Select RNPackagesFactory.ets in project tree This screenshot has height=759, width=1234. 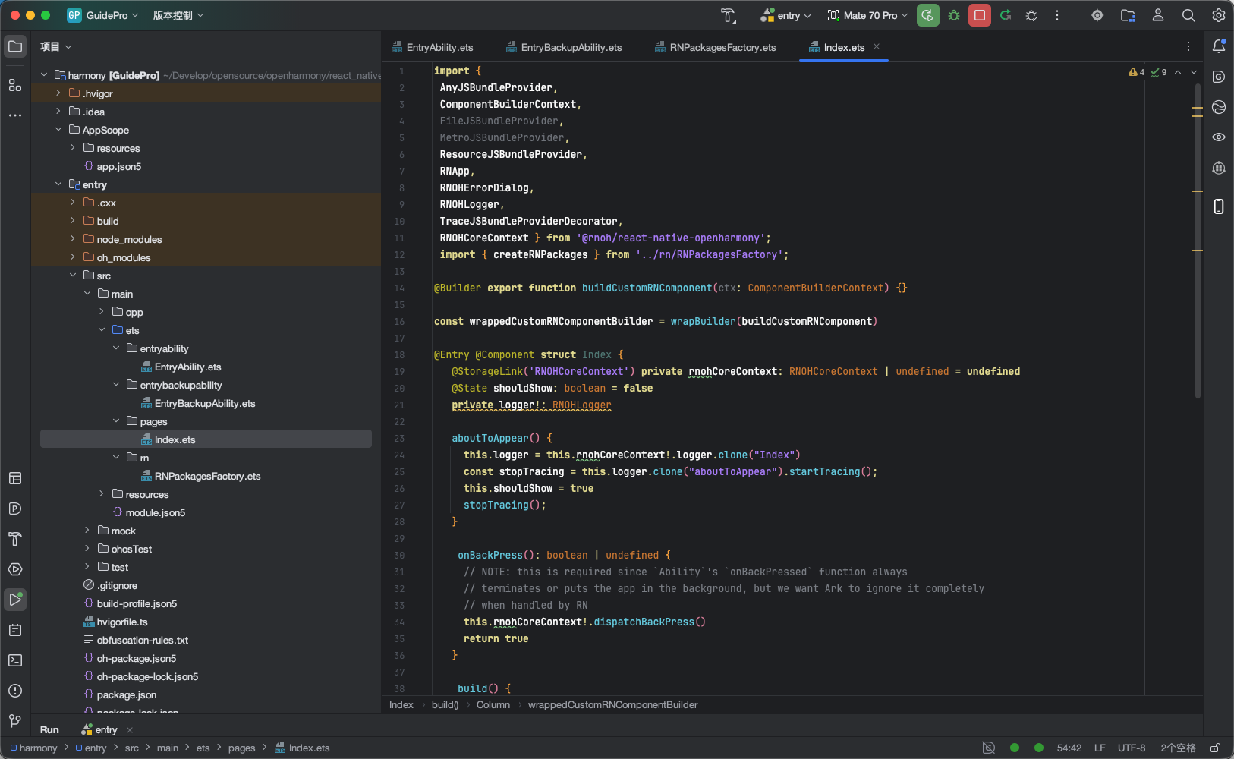[206, 476]
